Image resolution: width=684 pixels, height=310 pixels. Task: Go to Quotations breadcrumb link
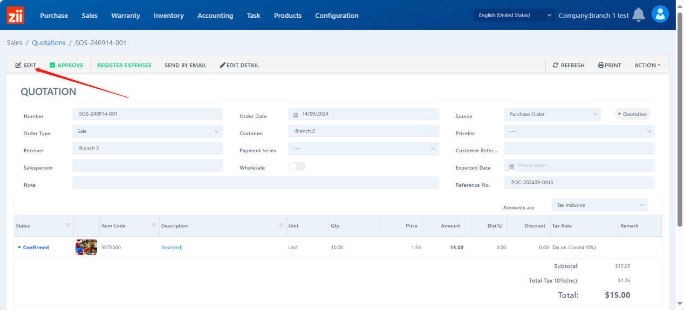[x=49, y=43]
